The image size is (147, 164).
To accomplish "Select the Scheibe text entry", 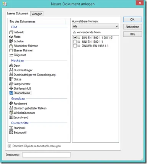I will (x=19, y=41).
